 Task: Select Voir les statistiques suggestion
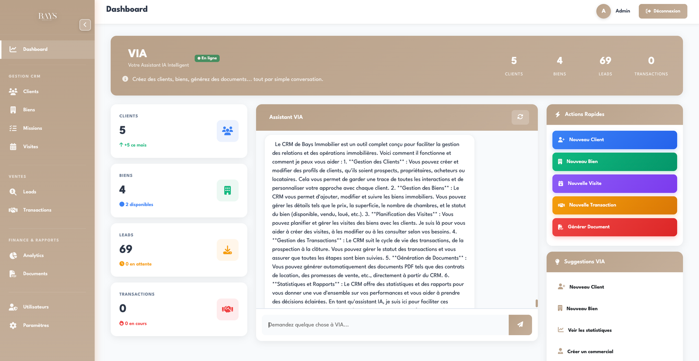[589, 330]
